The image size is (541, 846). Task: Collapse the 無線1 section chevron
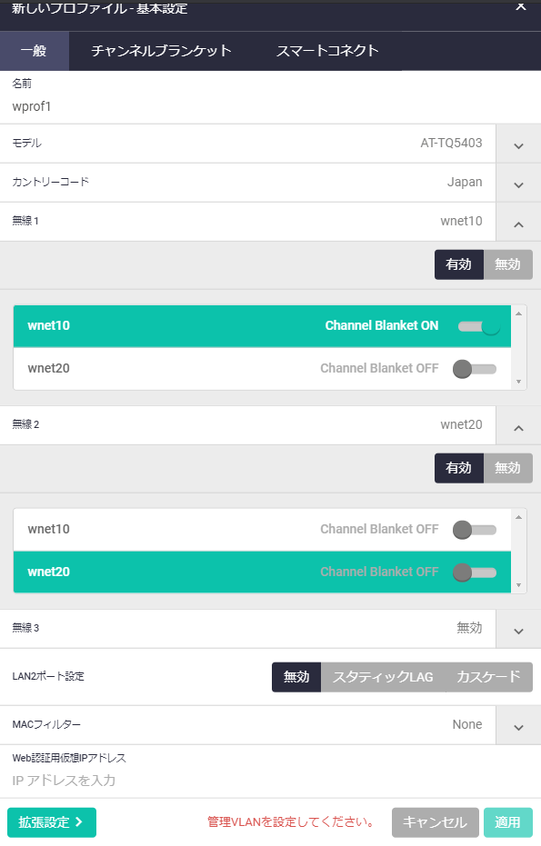point(518,223)
